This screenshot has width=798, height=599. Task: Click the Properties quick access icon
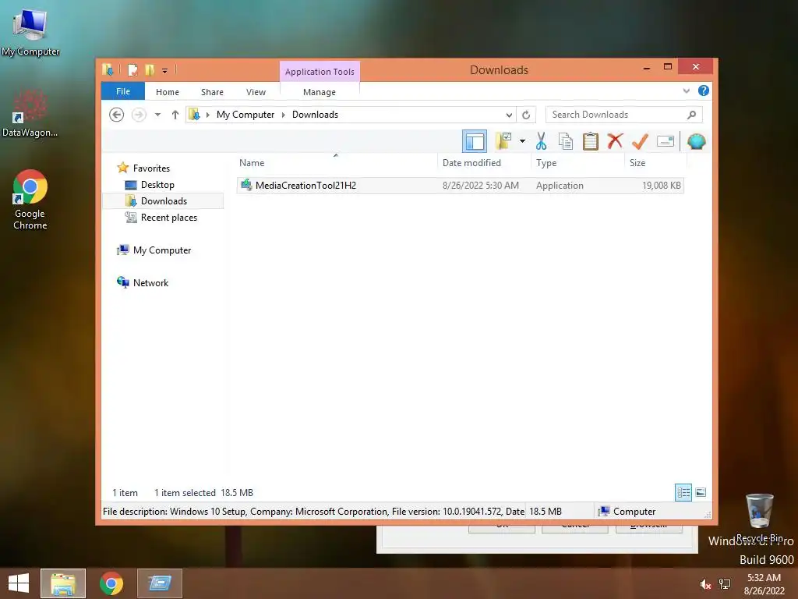coord(132,69)
